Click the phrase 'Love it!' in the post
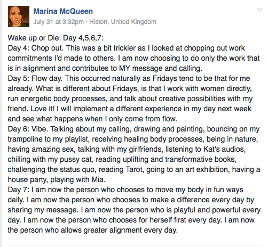This screenshot has width=268, height=247. pyautogui.click(x=43, y=109)
